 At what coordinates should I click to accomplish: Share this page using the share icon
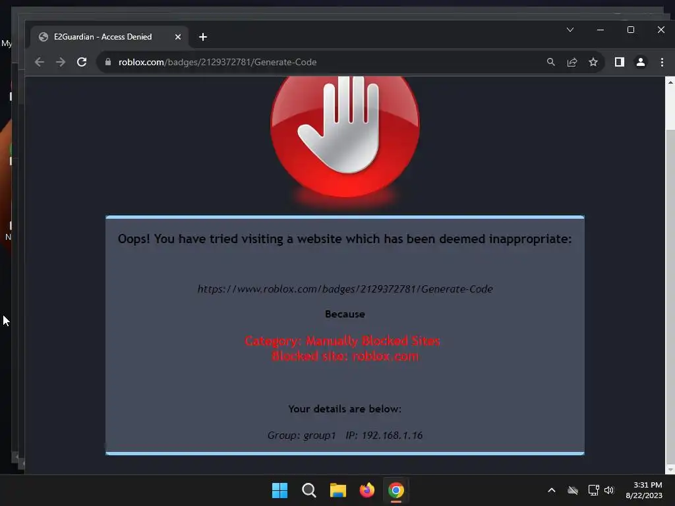click(572, 62)
